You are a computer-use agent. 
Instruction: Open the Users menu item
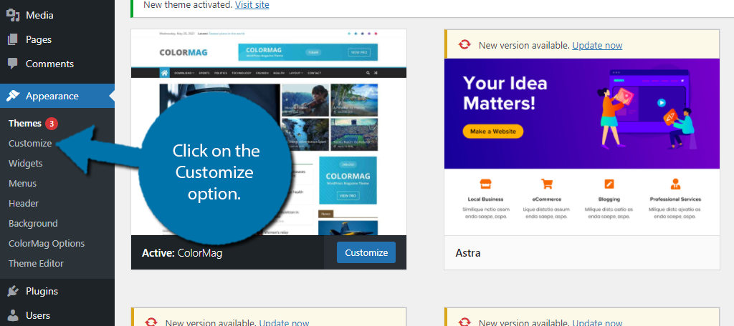coord(57,315)
